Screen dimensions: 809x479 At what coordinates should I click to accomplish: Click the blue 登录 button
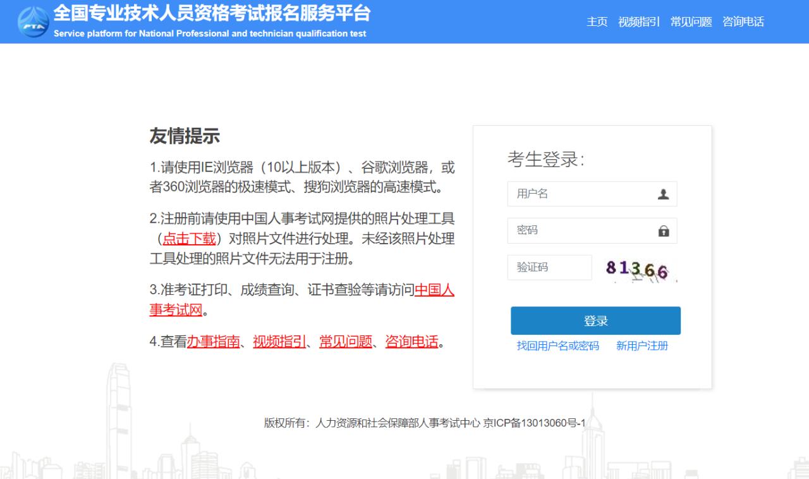coord(595,321)
